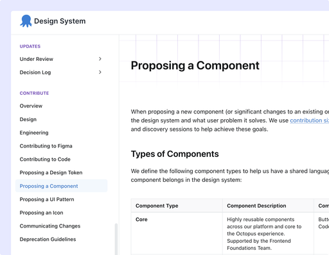Viewport: 329px width, 255px height.
Task: Follow the contribution sizing link
Action: tap(309, 120)
